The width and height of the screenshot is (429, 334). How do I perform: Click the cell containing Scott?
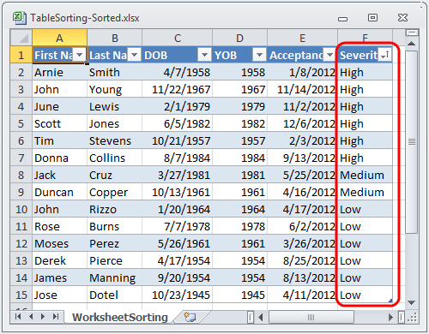59,123
